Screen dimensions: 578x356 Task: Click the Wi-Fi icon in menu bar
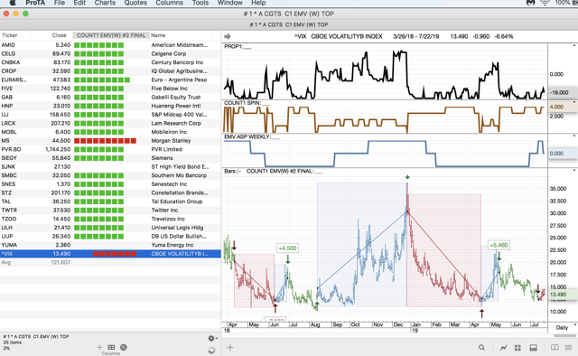[545, 3]
